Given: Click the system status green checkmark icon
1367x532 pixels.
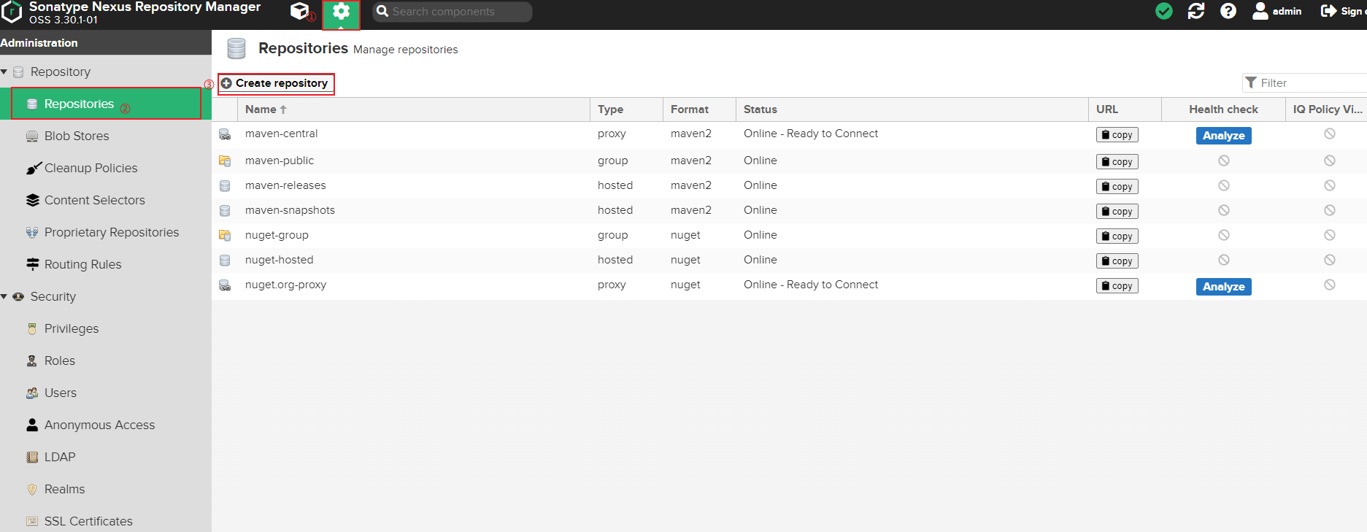Looking at the screenshot, I should (1164, 11).
